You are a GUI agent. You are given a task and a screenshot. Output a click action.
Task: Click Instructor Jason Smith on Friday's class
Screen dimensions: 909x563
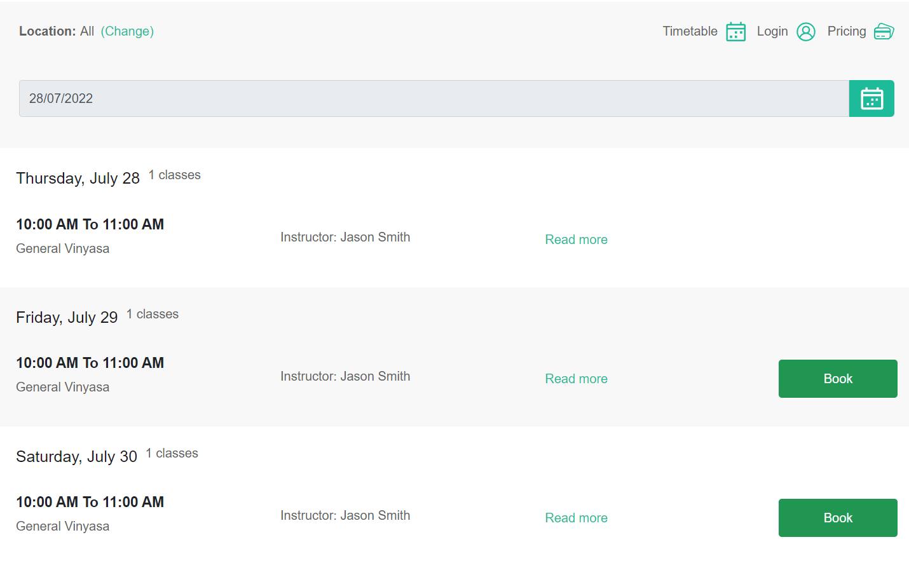click(345, 376)
